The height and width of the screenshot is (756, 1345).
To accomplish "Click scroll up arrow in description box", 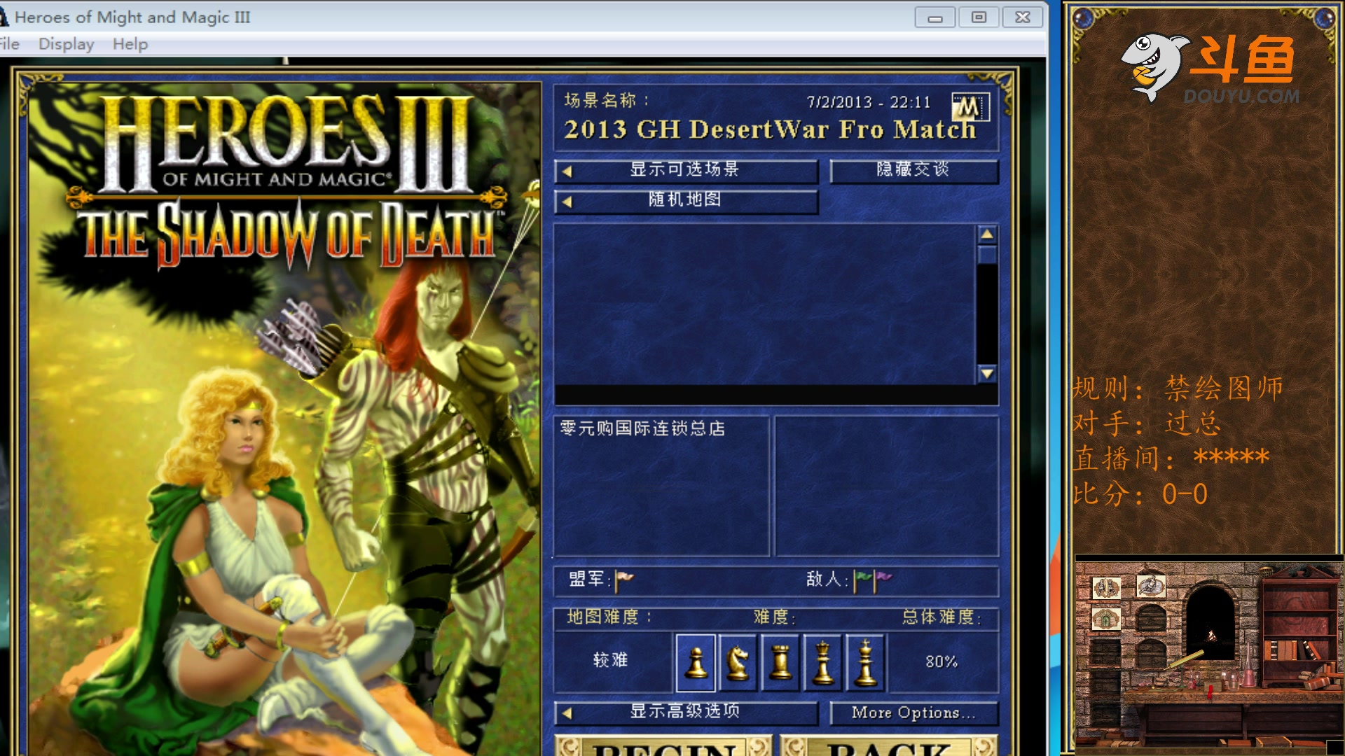I will (987, 234).
